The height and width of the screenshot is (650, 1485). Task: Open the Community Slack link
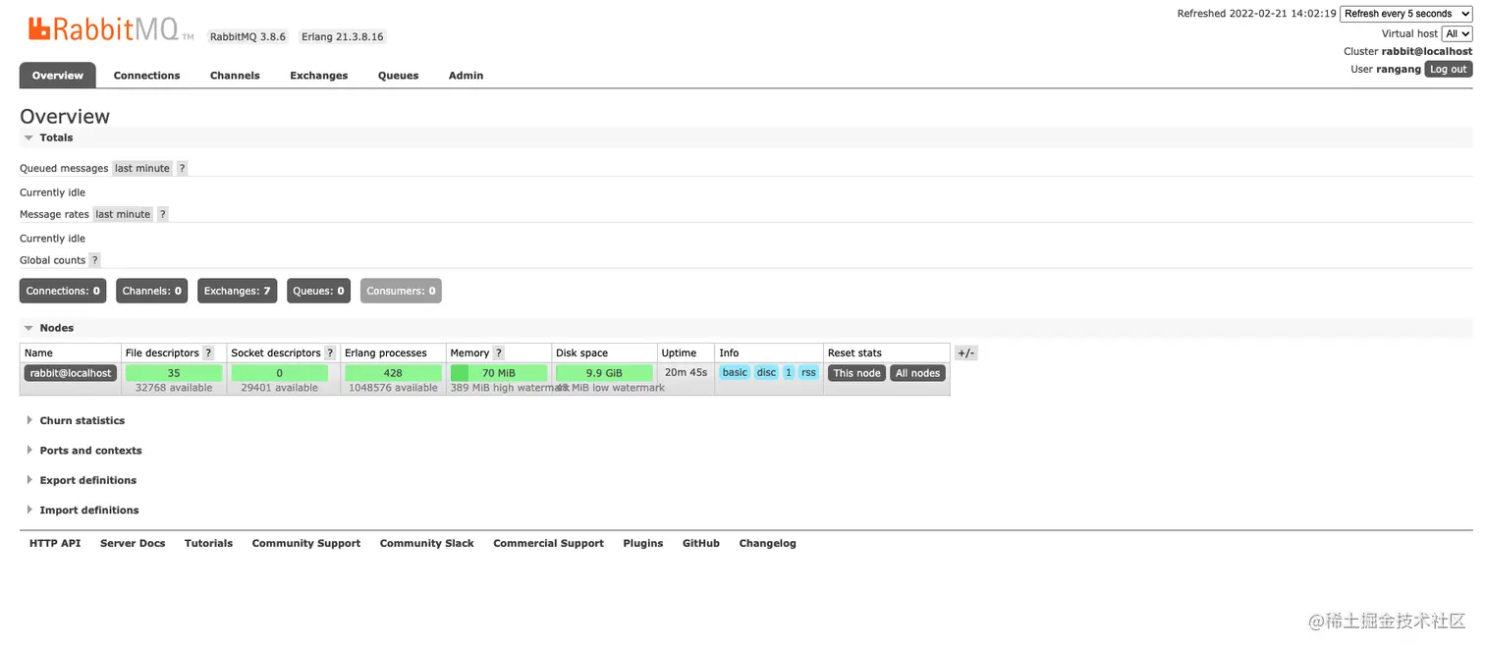point(427,543)
